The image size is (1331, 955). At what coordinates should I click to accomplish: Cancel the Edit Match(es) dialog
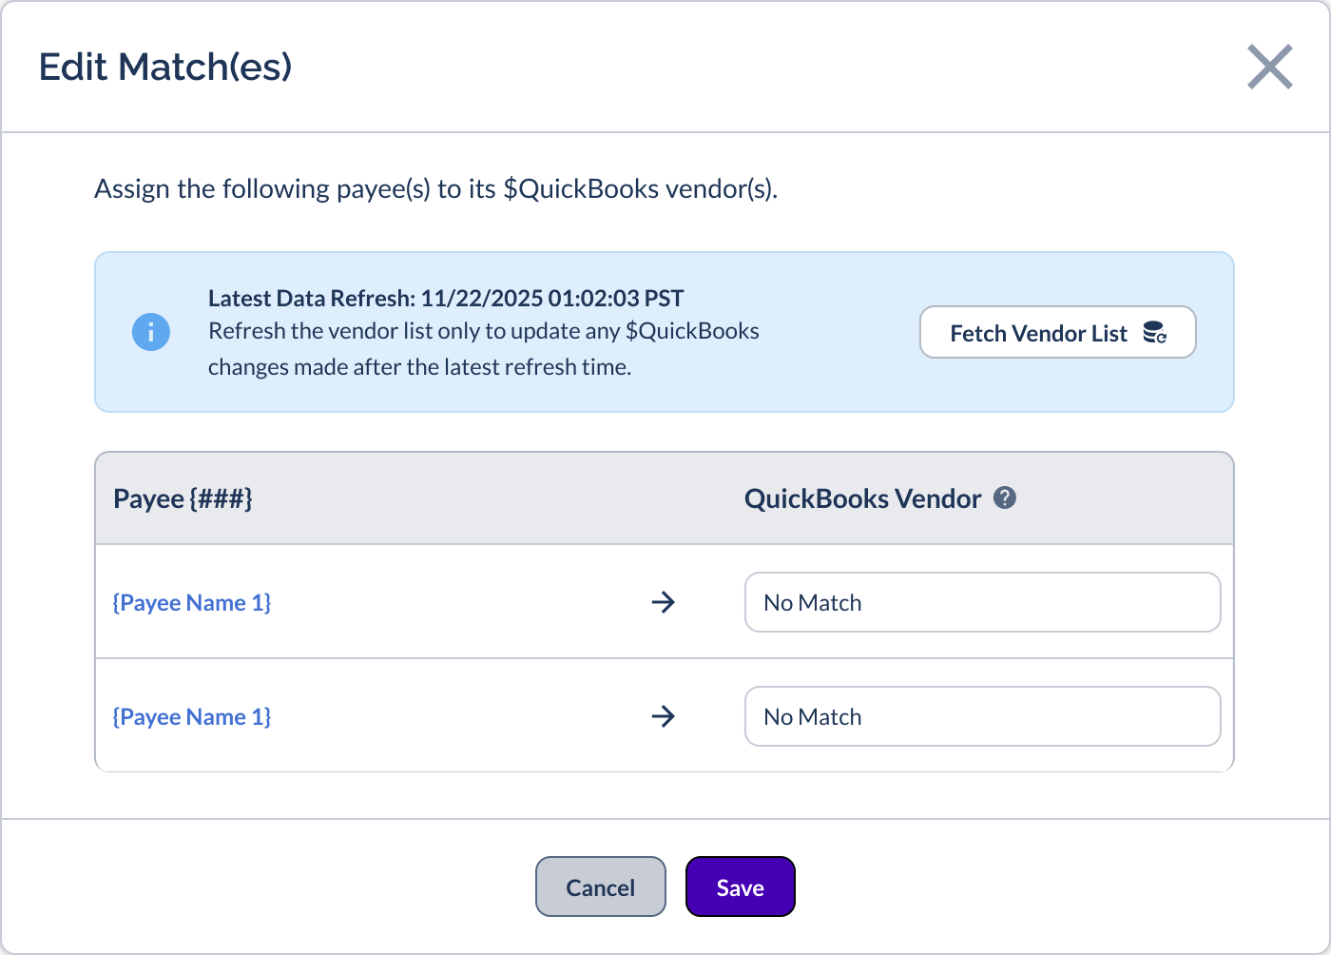600,886
